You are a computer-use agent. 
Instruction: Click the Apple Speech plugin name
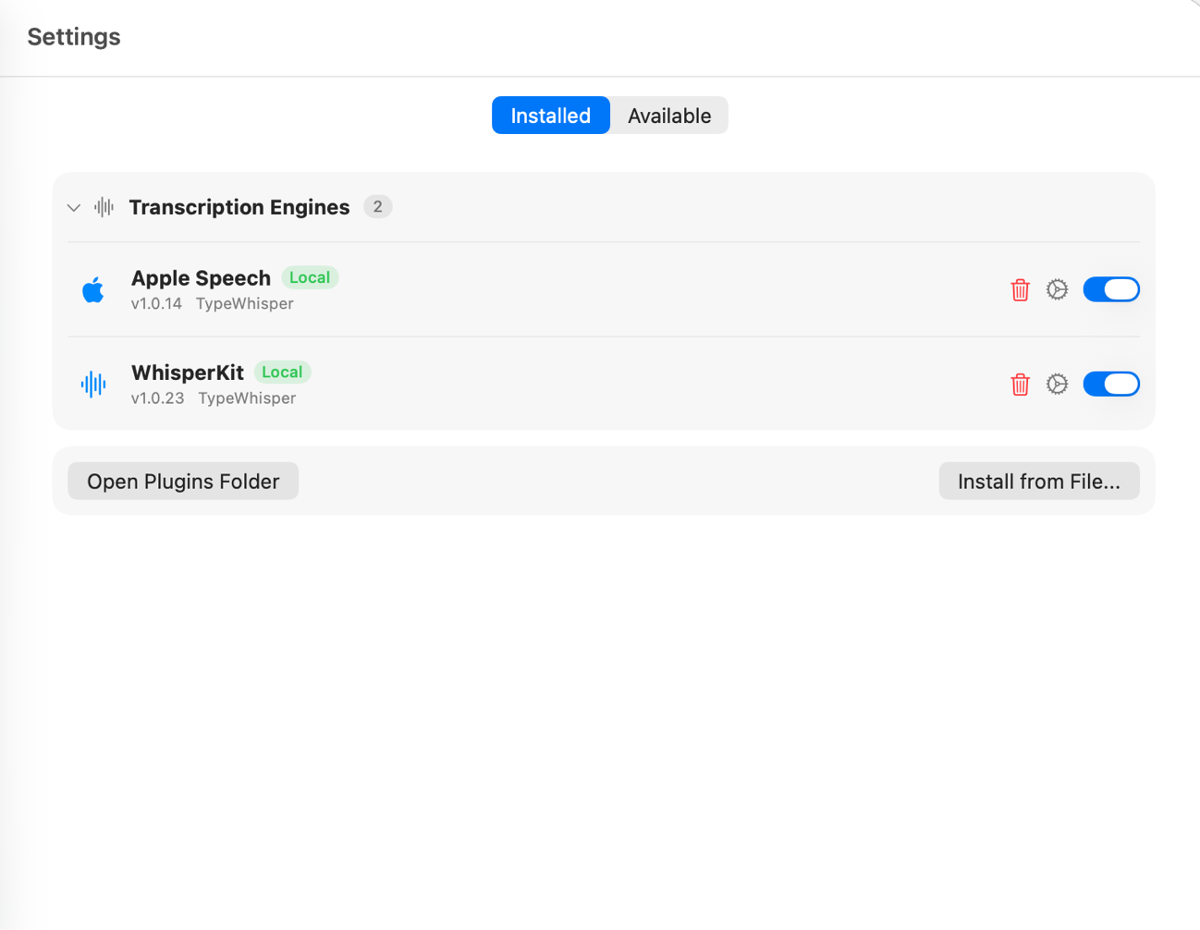(201, 278)
